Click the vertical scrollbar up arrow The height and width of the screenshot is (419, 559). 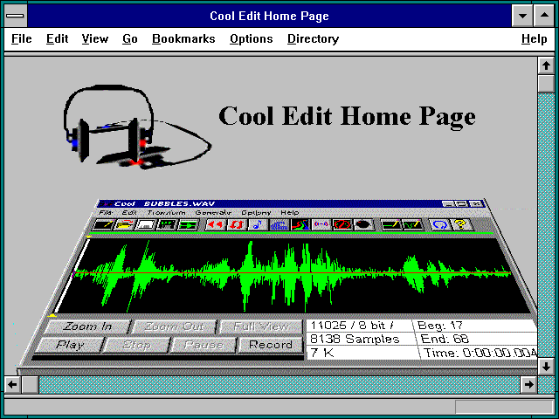coord(546,65)
